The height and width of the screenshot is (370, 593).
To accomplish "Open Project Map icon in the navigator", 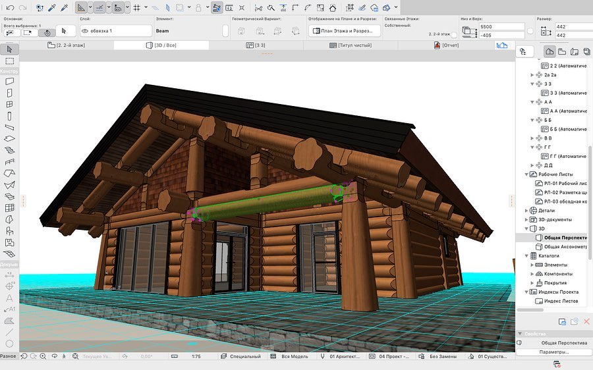I will [x=549, y=51].
